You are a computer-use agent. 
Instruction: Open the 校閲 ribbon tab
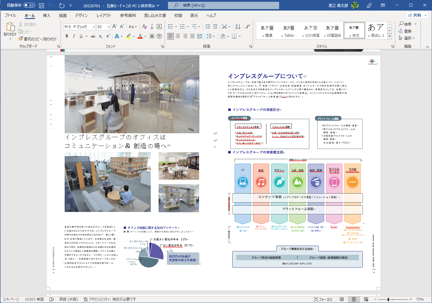(178, 15)
